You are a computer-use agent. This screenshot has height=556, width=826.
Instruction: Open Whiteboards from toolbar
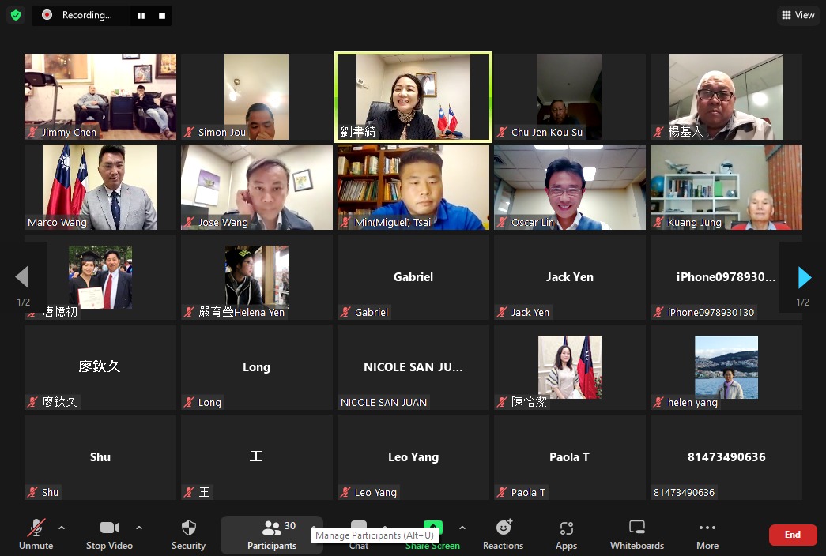click(636, 534)
